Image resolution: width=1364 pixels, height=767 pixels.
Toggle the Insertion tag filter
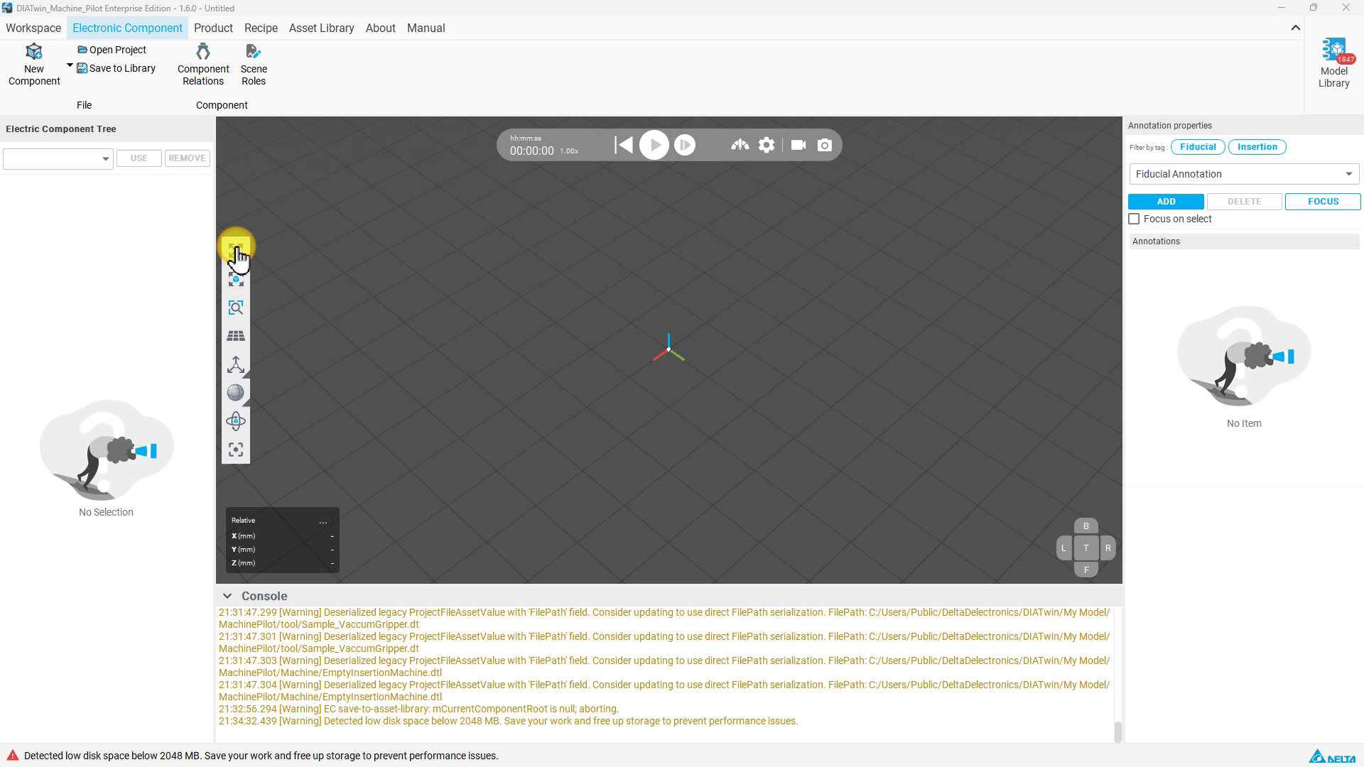pyautogui.click(x=1257, y=147)
